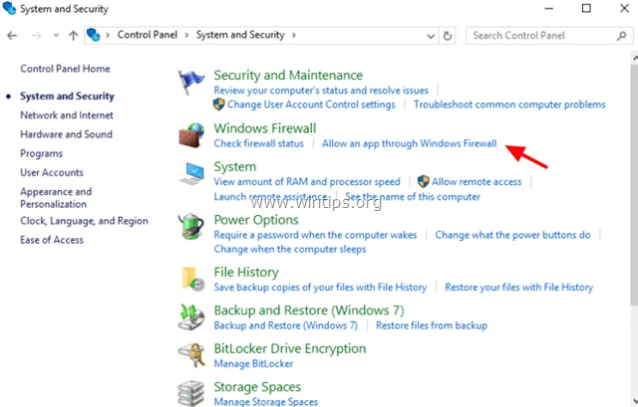Open Control Panel Home
Viewport: 638px width, 407px height.
(65, 69)
